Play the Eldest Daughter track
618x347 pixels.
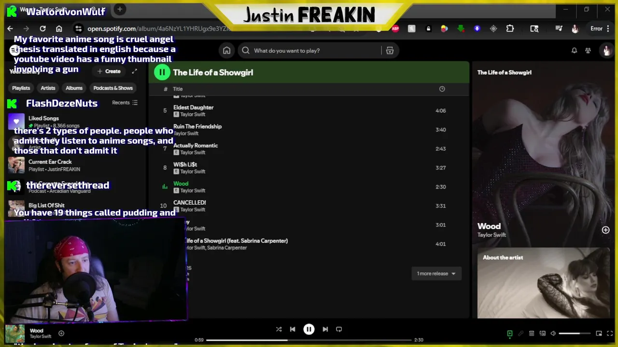(309, 111)
